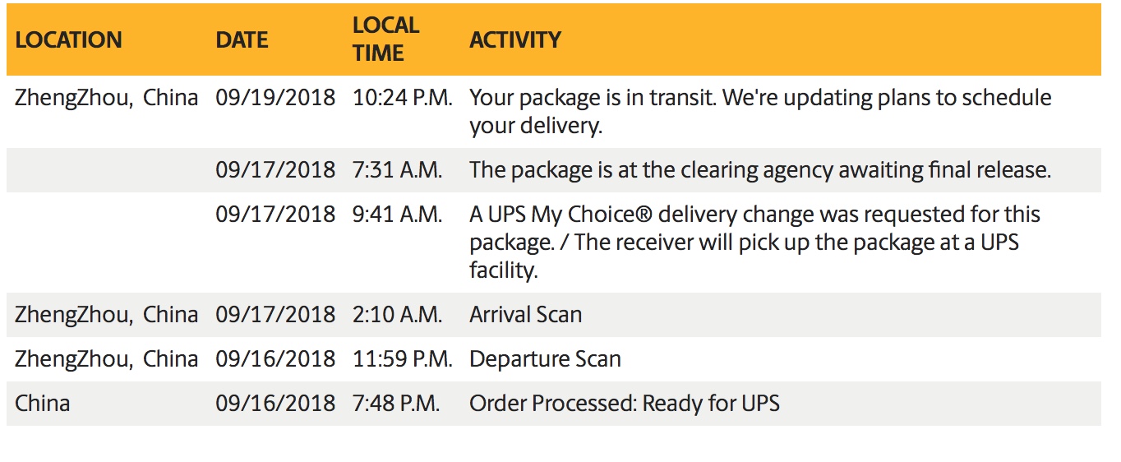The width and height of the screenshot is (1121, 462).
Task: Select the clearing agency awaiting final release row
Action: pos(553,170)
